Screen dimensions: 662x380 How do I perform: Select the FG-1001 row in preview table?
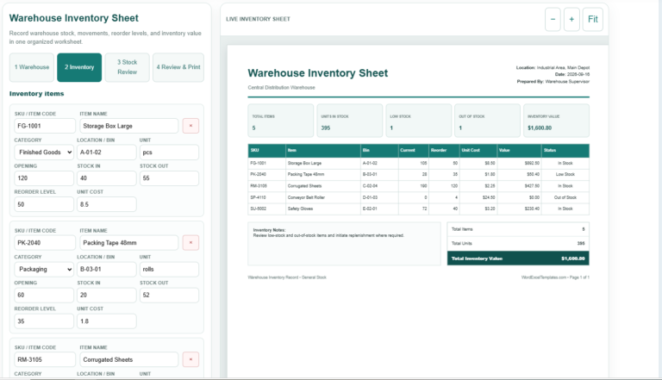click(418, 163)
